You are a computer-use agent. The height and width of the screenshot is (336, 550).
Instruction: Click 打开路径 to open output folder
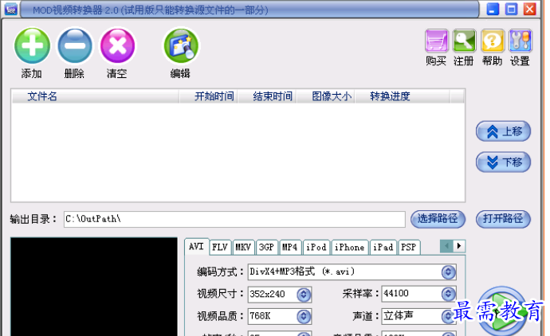click(503, 219)
